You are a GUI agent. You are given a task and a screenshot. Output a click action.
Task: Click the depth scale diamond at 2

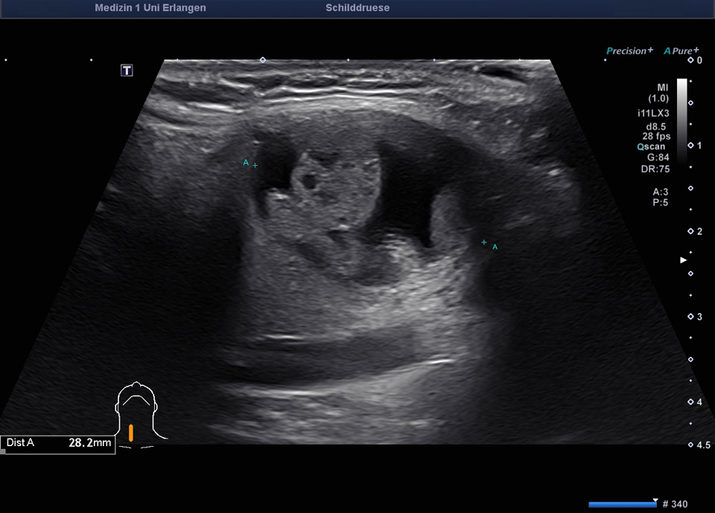click(x=690, y=231)
